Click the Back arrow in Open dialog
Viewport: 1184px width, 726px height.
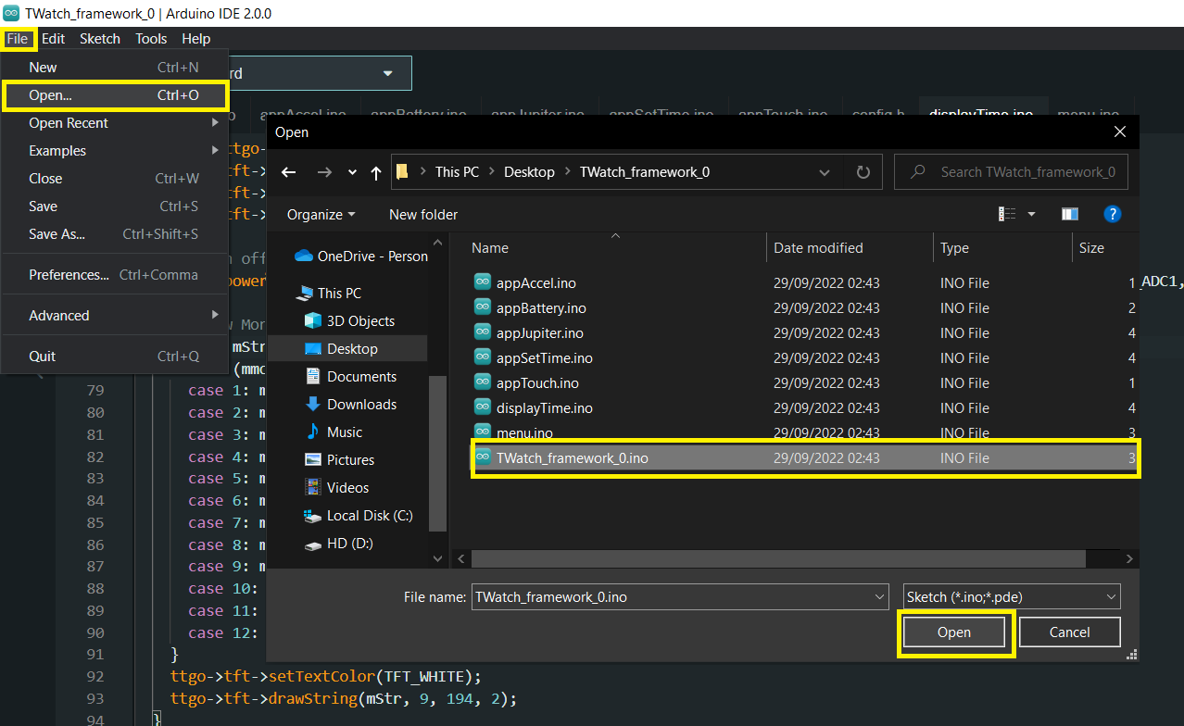click(288, 172)
